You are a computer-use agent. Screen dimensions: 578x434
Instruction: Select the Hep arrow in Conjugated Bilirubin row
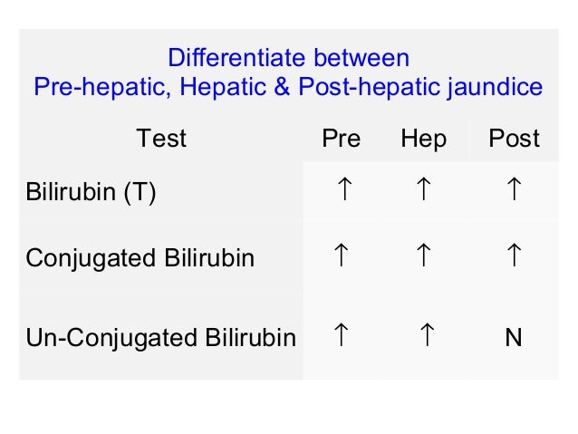click(x=423, y=256)
